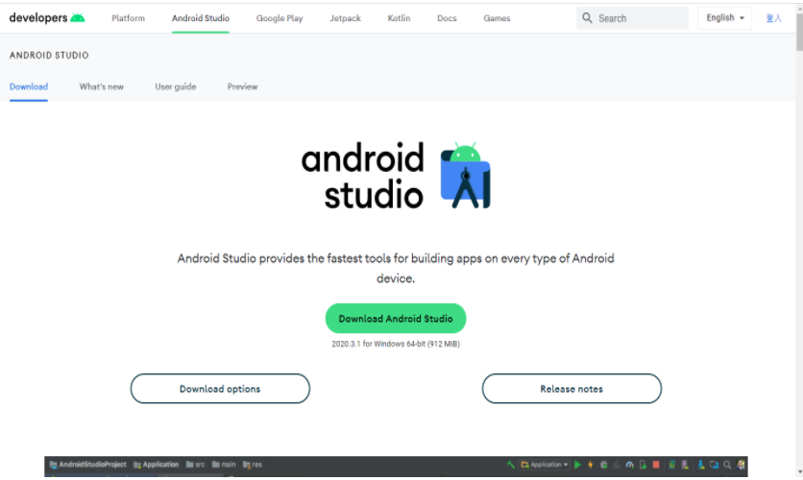The height and width of the screenshot is (480, 803).
Task: Click the user avatar icon in IDE preview
Action: (x=741, y=465)
